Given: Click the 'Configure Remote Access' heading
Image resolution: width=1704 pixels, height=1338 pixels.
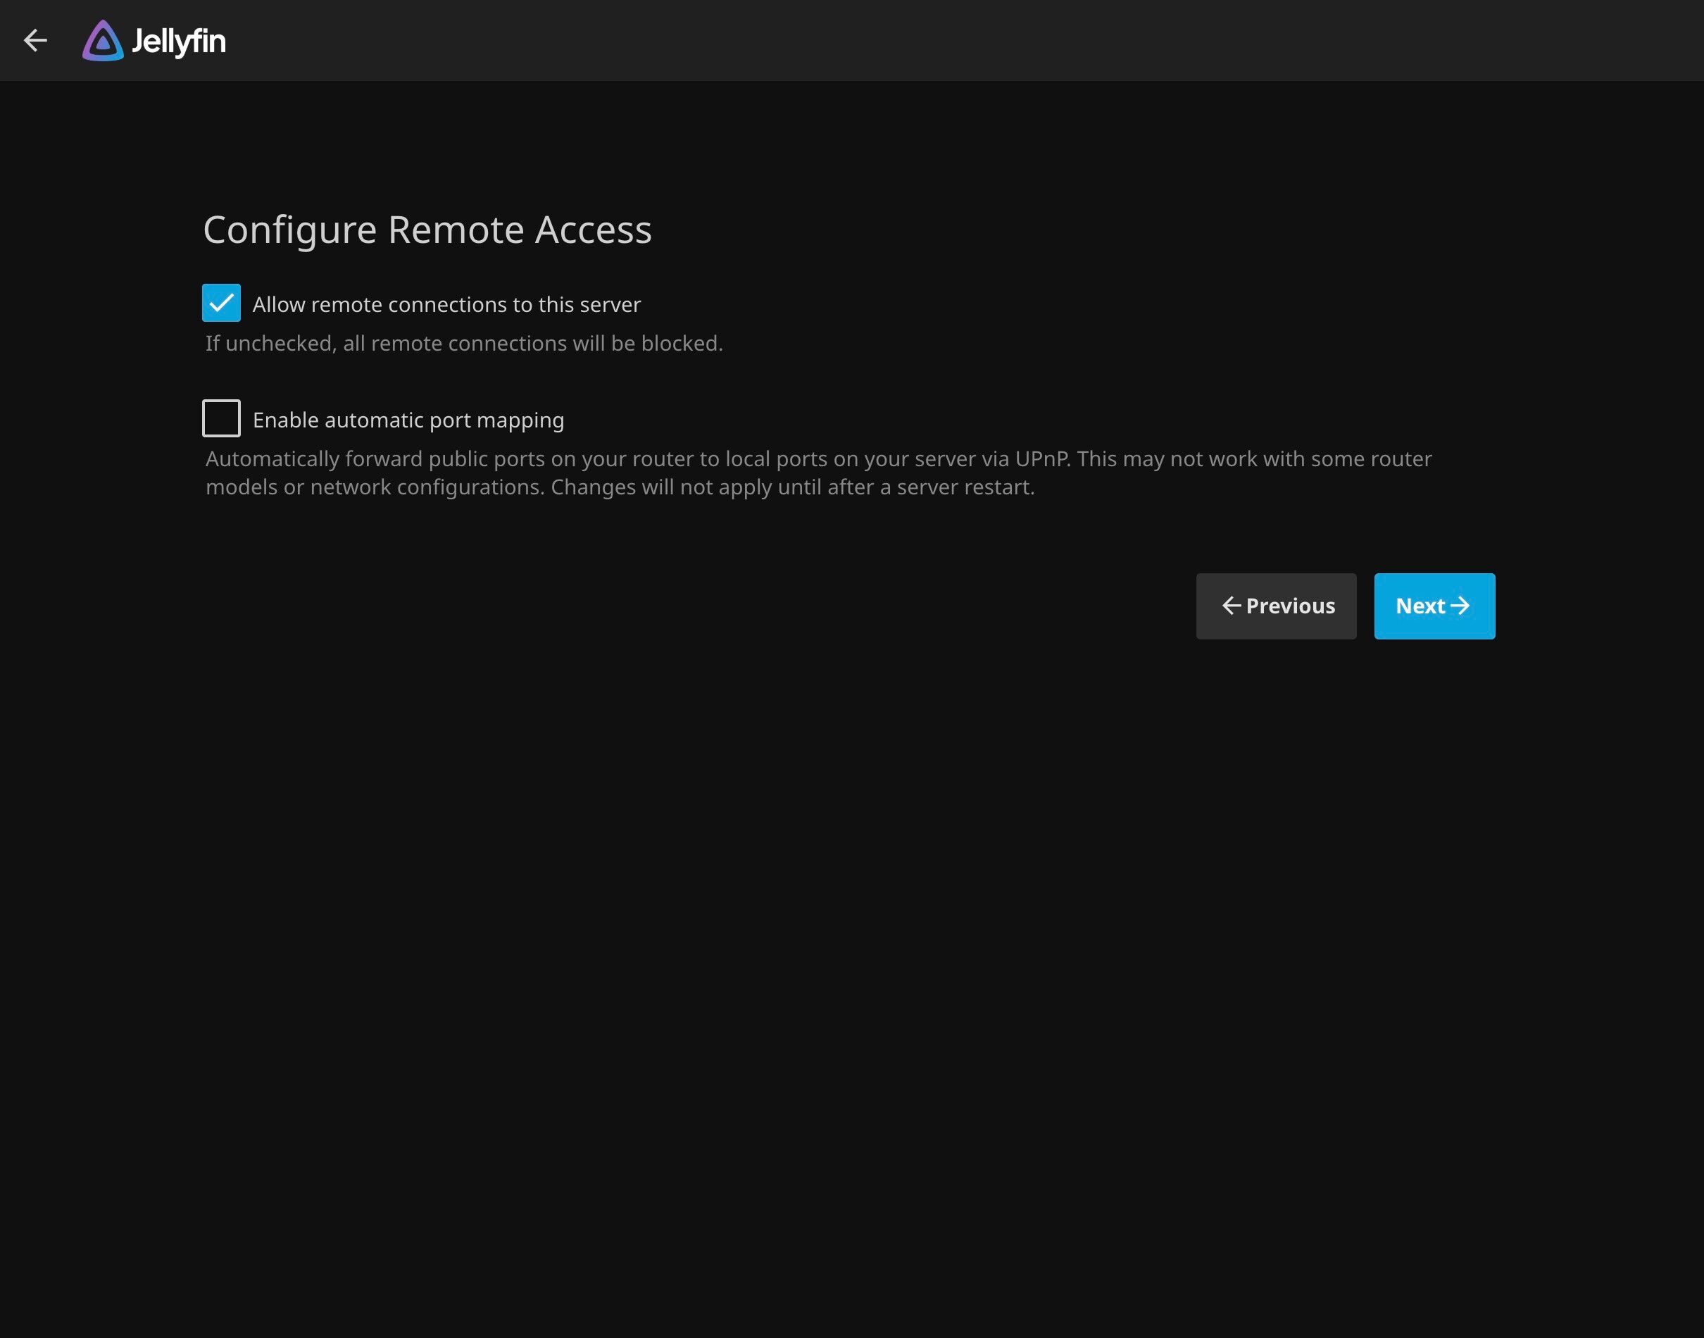Looking at the screenshot, I should click(x=427, y=230).
